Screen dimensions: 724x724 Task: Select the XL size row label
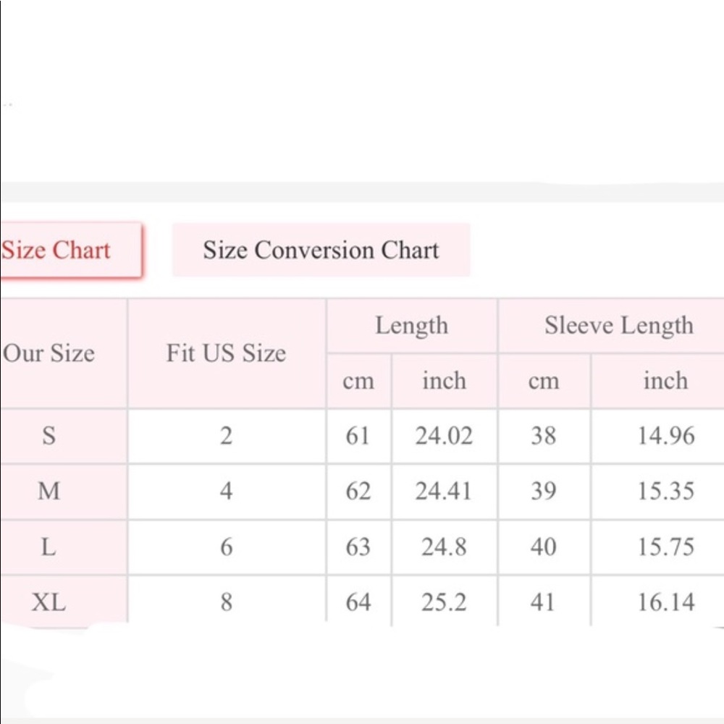click(49, 602)
